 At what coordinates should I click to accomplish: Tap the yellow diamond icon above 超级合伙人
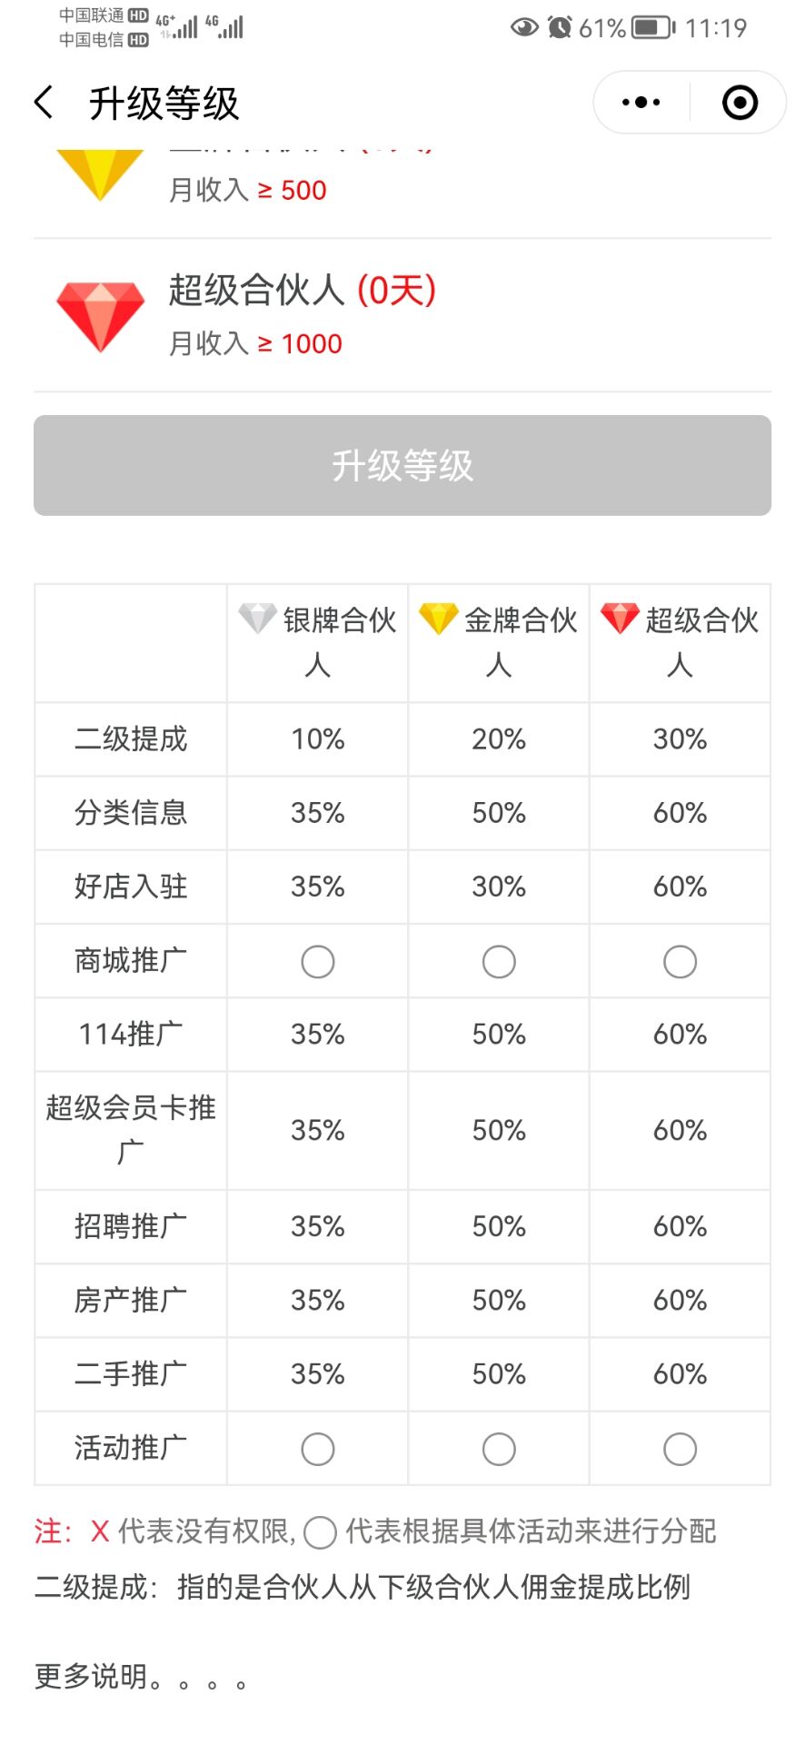100,173
